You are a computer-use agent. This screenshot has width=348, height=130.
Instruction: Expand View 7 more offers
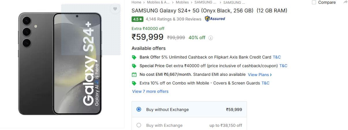150,91
